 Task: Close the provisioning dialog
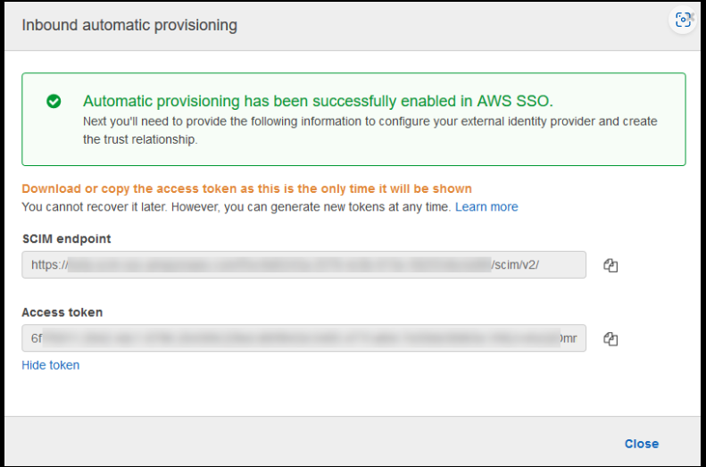641,444
